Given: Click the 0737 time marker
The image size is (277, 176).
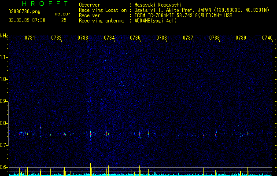Looking at the screenshot, I should [x=188, y=37].
